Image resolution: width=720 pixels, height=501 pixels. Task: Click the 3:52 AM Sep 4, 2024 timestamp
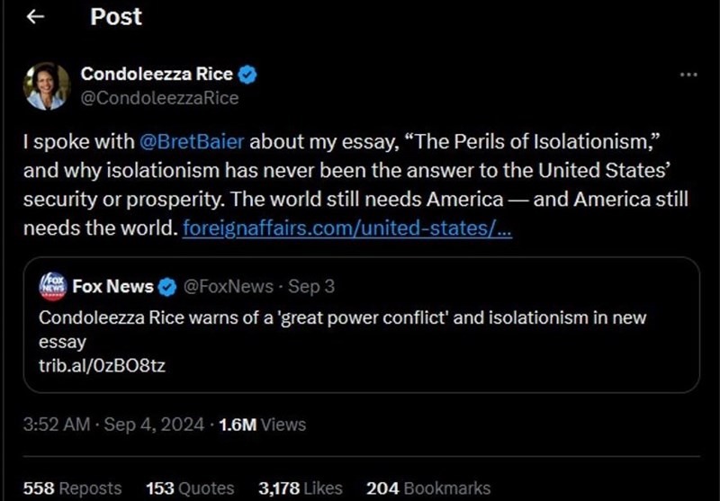[116, 425]
